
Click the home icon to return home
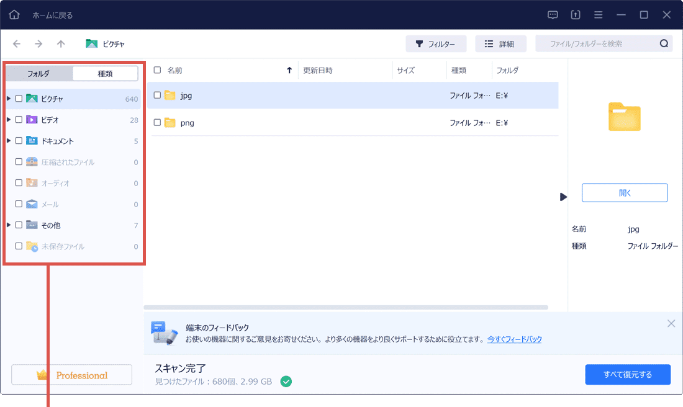pyautogui.click(x=14, y=14)
